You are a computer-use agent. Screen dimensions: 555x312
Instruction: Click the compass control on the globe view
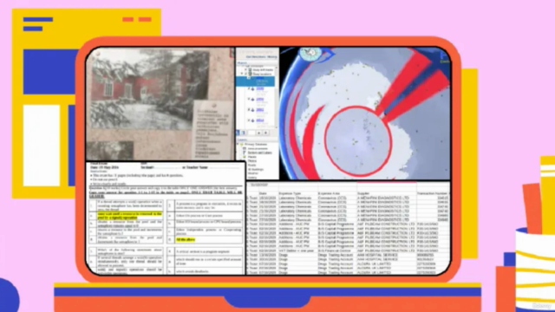(310, 53)
